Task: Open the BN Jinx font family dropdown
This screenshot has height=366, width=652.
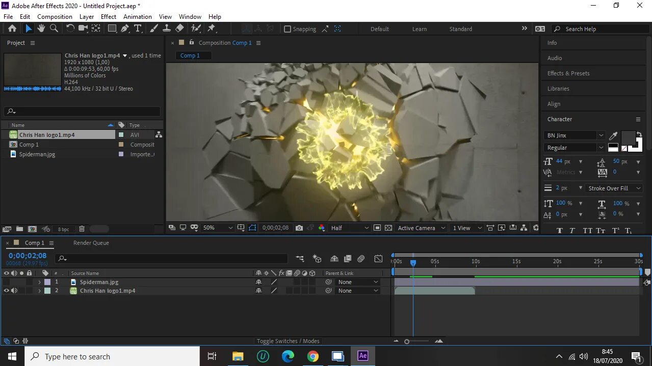Action: click(x=574, y=135)
